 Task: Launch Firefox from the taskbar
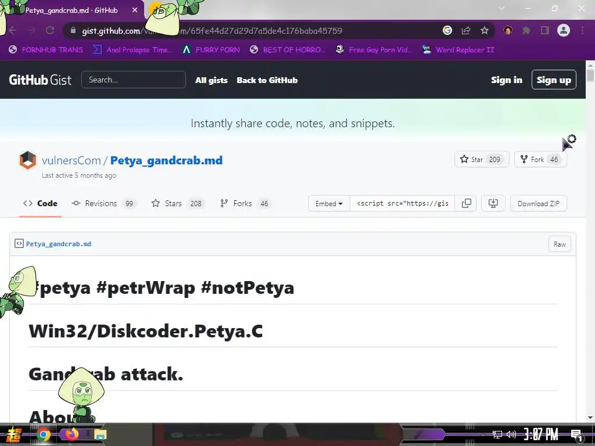click(x=71, y=434)
